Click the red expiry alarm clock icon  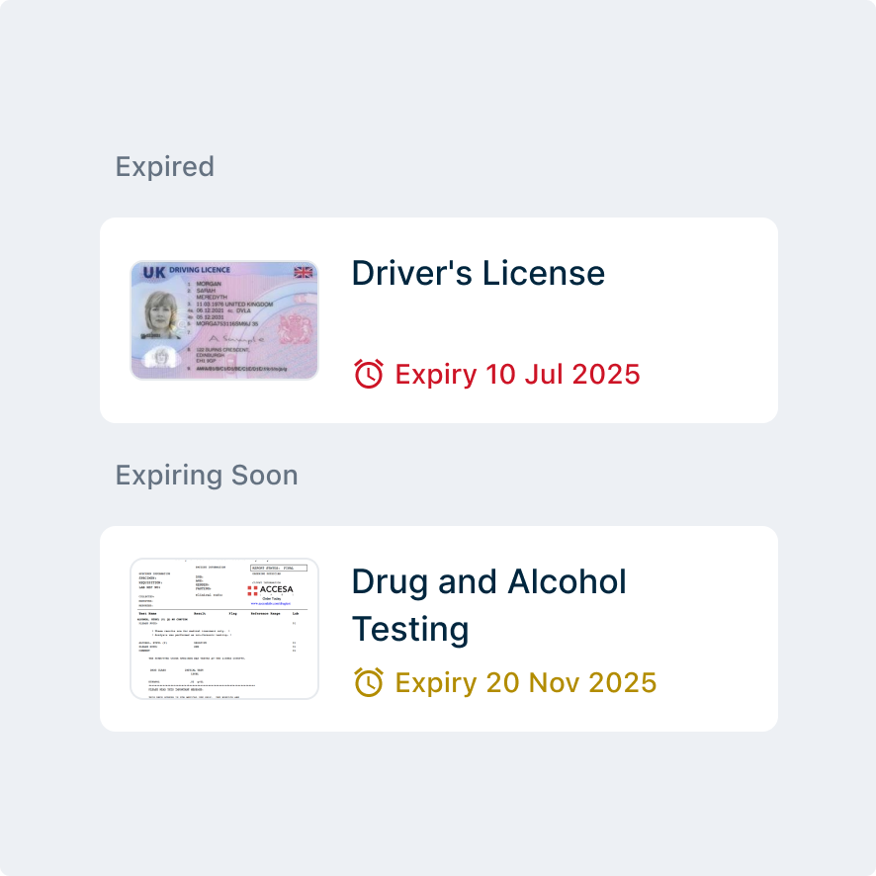click(367, 375)
